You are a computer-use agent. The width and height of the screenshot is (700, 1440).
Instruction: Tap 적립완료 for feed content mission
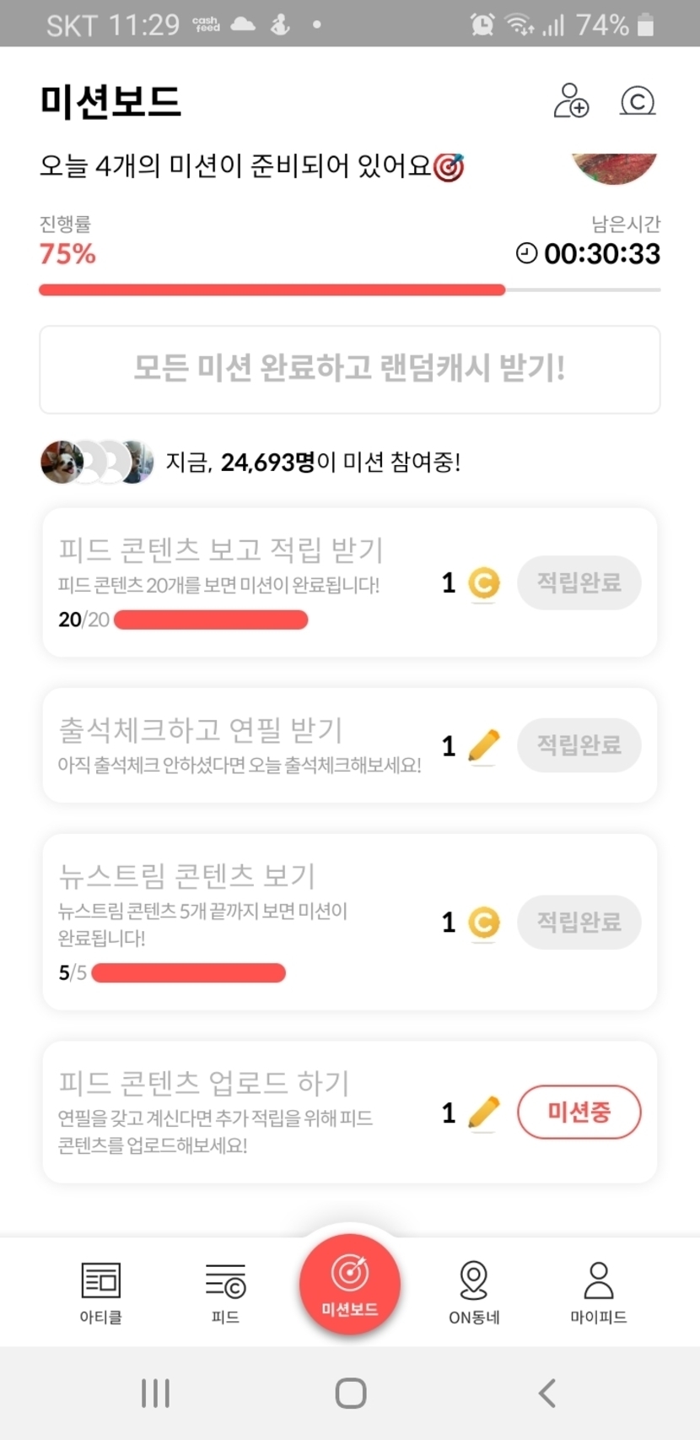[579, 582]
